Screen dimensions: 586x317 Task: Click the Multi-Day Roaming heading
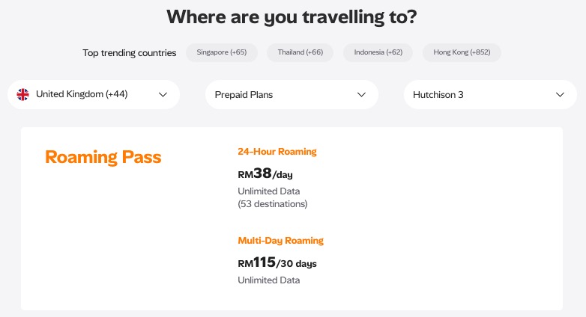coord(280,241)
